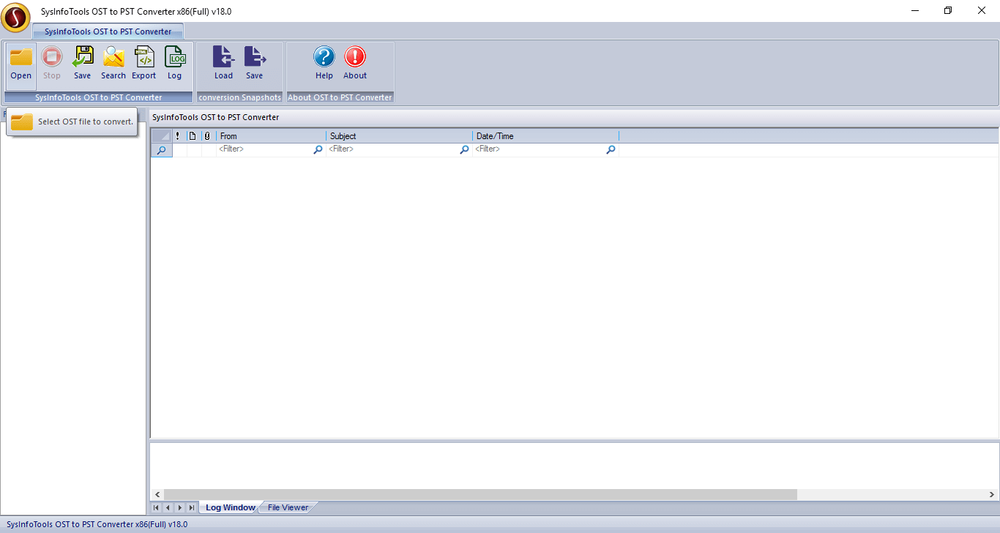This screenshot has width=1000, height=533.
Task: Jump to the first tab with navigation arrow
Action: click(x=156, y=507)
